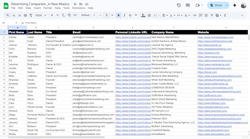Increase decimal places

coord(69,15)
